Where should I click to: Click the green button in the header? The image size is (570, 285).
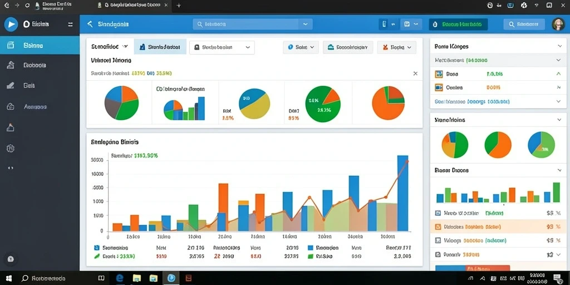(458, 24)
